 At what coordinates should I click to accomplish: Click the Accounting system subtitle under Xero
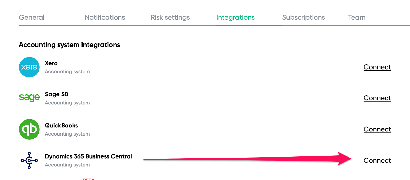67,72
